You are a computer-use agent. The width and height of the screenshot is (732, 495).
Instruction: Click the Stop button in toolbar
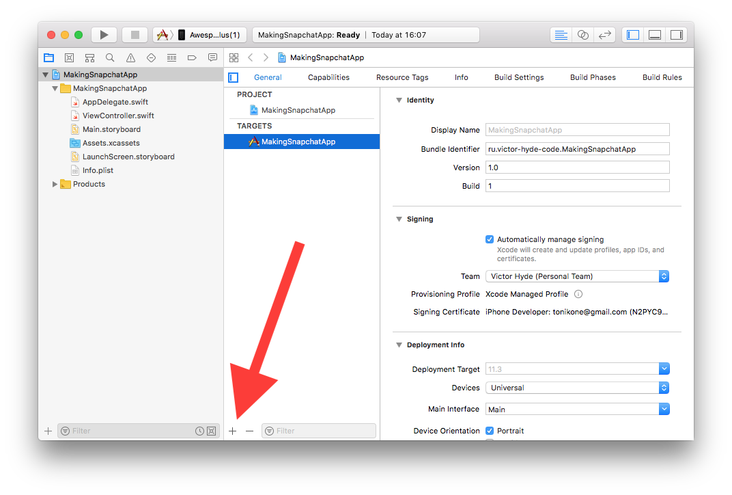tap(135, 35)
